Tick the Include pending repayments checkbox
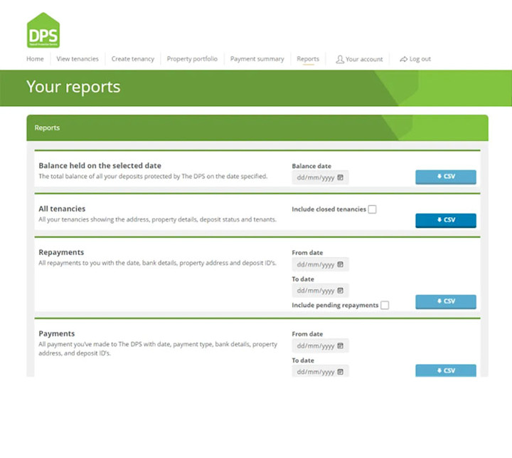The width and height of the screenshot is (512, 458). point(385,306)
